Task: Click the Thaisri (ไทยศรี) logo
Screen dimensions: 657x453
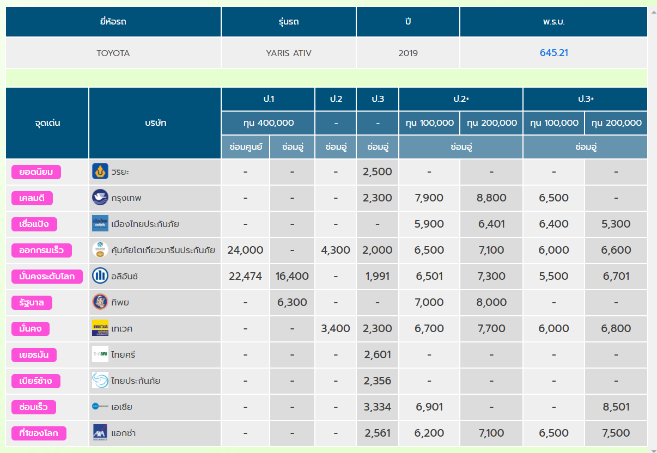Action: coord(100,354)
